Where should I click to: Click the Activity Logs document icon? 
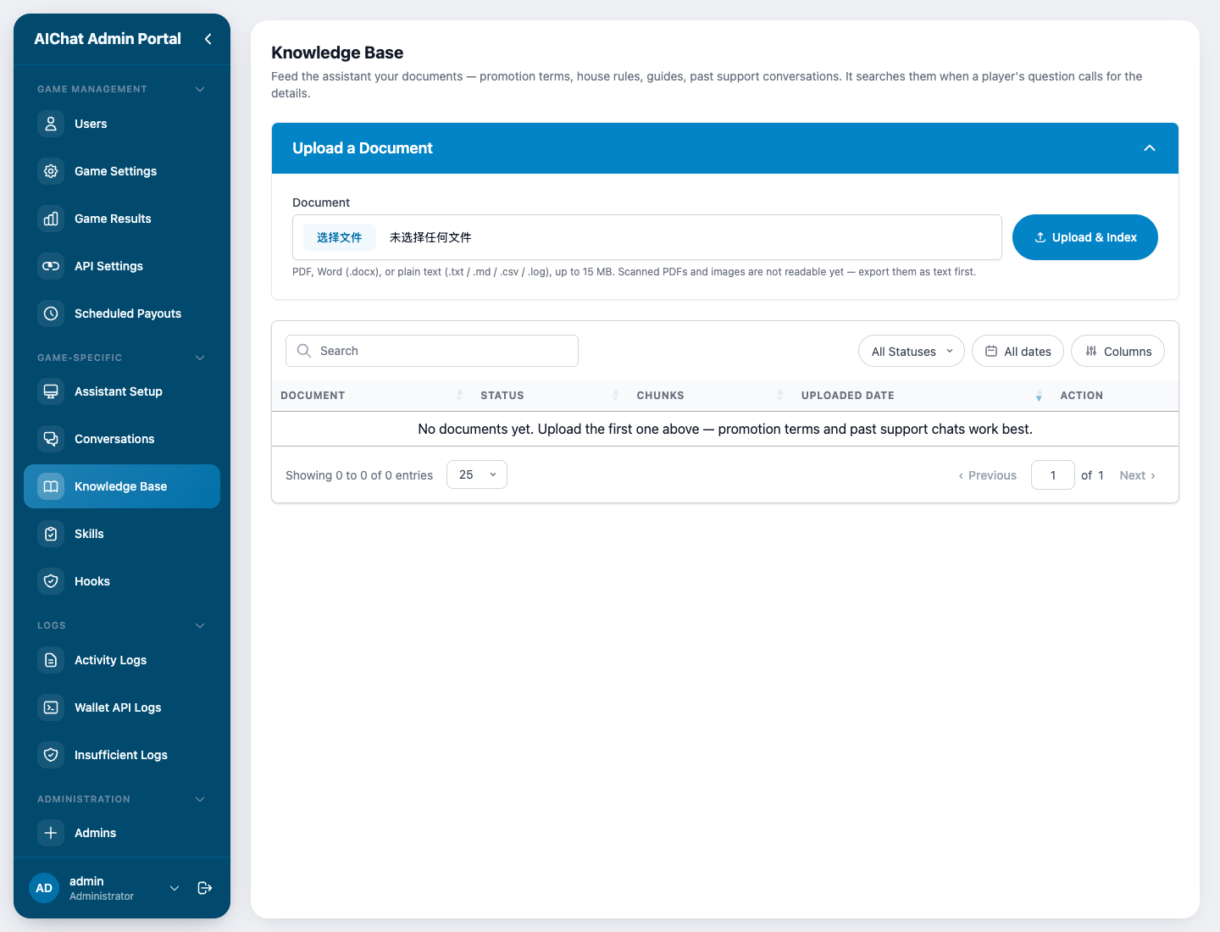51,660
